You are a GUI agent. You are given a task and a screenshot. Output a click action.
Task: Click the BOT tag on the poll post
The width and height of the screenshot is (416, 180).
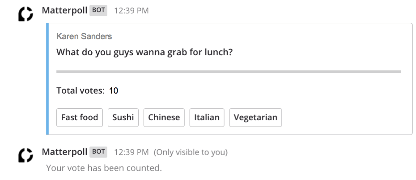point(98,10)
